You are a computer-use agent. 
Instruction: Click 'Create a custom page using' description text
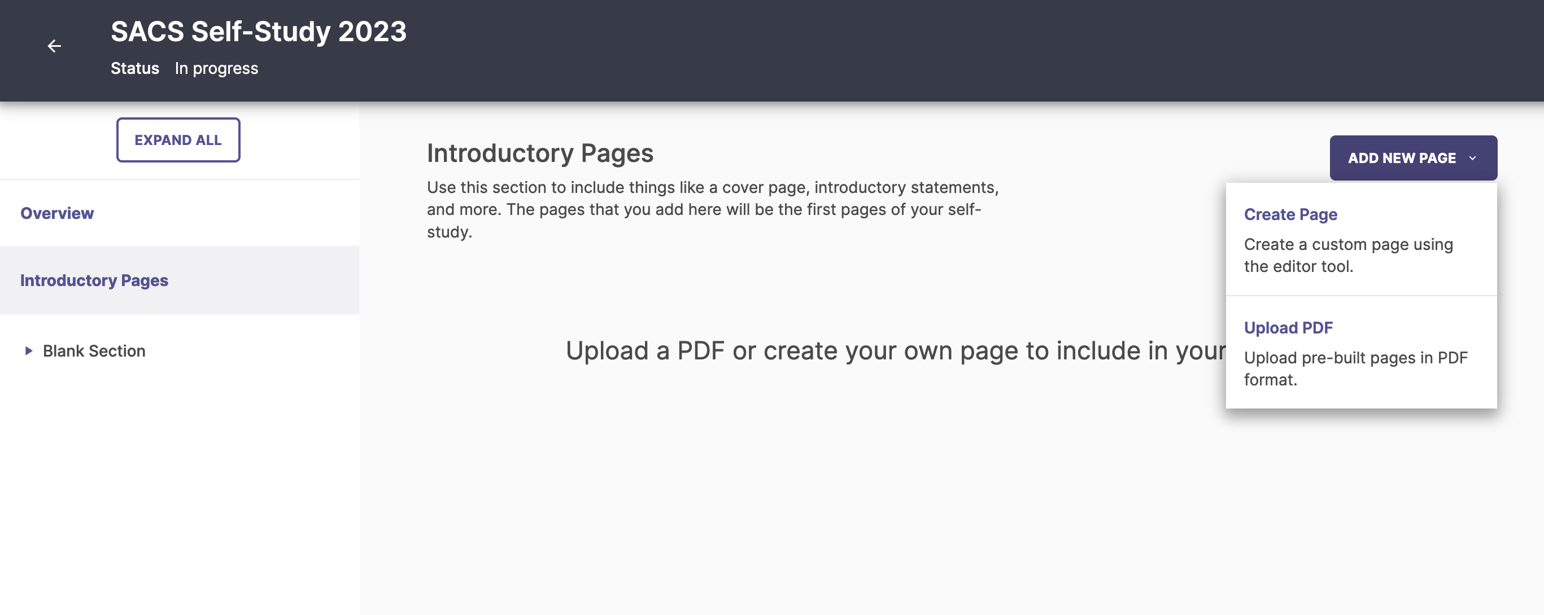1348,255
